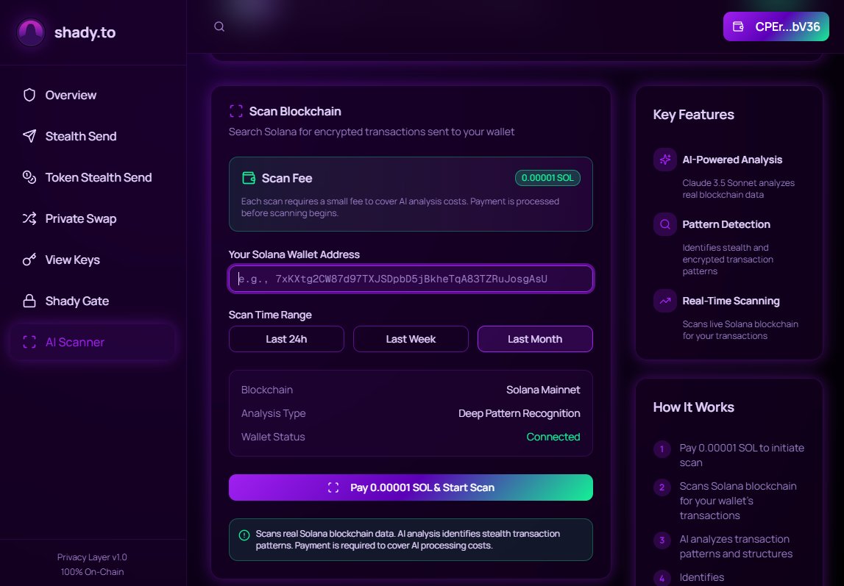844x586 pixels.
Task: Open Shady Gate page
Action: tap(92, 301)
